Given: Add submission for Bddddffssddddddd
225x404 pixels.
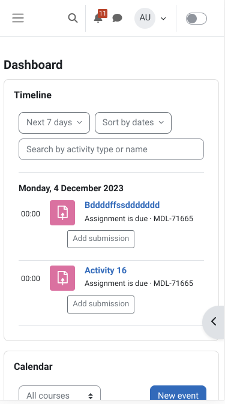Looking at the screenshot, I should click(x=101, y=239).
